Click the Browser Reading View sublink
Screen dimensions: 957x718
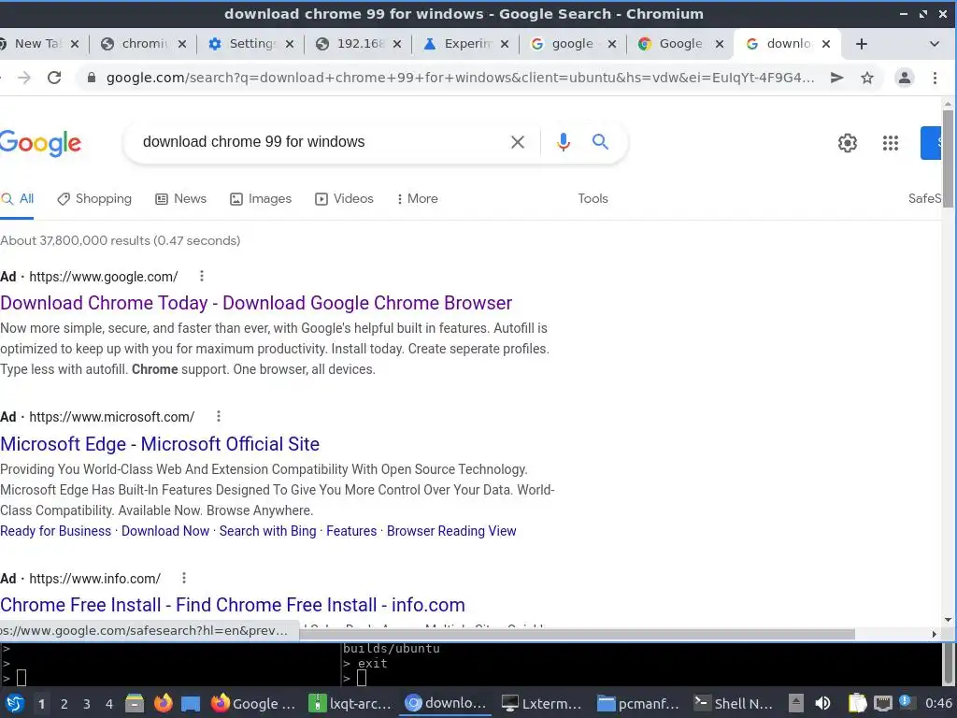451,531
